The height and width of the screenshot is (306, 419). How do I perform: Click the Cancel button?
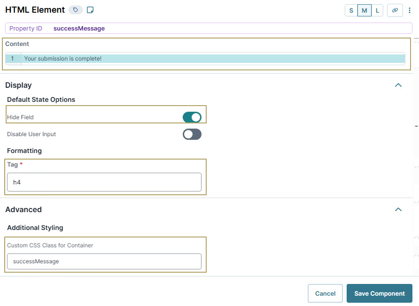[x=325, y=293]
